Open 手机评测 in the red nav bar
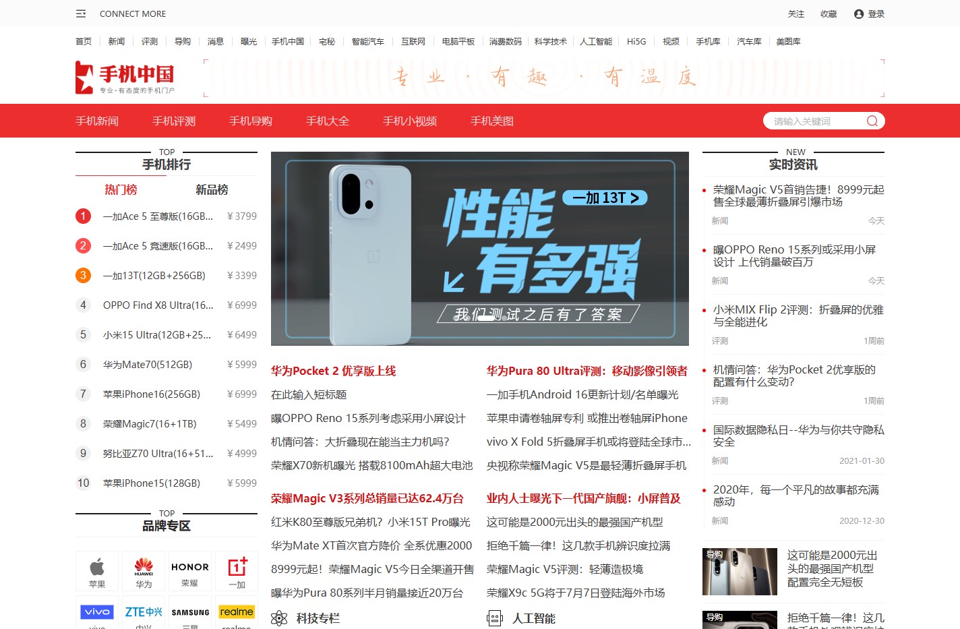This screenshot has width=960, height=629. 174,121
